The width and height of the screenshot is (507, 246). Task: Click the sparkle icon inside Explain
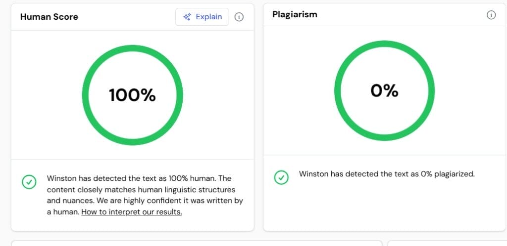tap(187, 17)
